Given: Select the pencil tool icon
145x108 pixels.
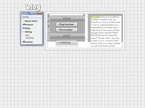Looking at the screenshot, I should [49, 20].
